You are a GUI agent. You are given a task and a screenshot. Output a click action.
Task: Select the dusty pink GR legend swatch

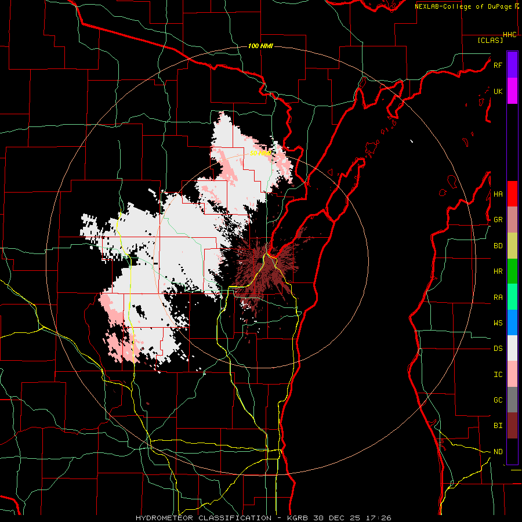coord(512,220)
